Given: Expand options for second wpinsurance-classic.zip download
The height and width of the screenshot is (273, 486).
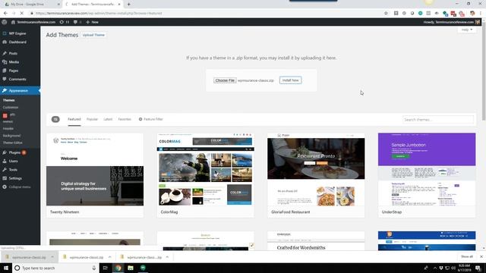Looking at the screenshot, I should coord(109,257).
